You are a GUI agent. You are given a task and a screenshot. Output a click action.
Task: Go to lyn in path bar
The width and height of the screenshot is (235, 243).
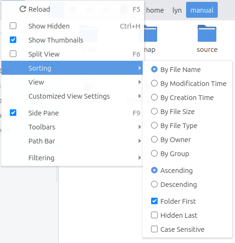coord(177,10)
